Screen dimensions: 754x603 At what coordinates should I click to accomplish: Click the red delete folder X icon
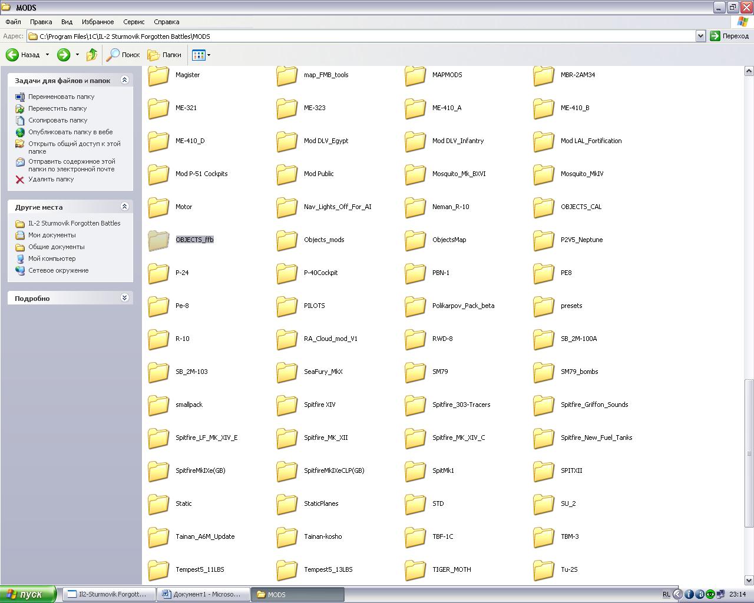click(20, 179)
